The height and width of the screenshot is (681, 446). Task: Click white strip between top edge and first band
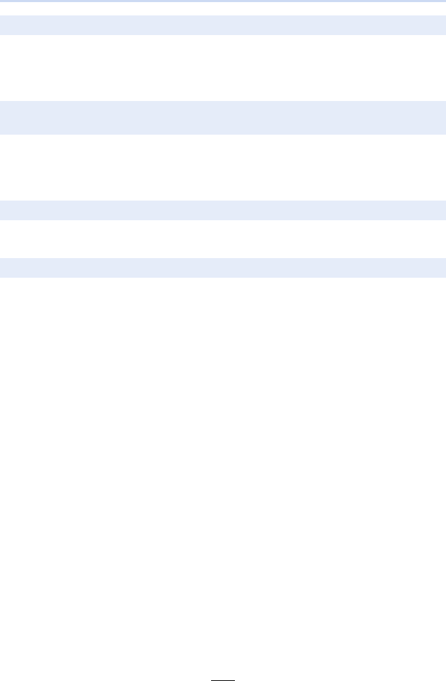[x=223, y=8]
